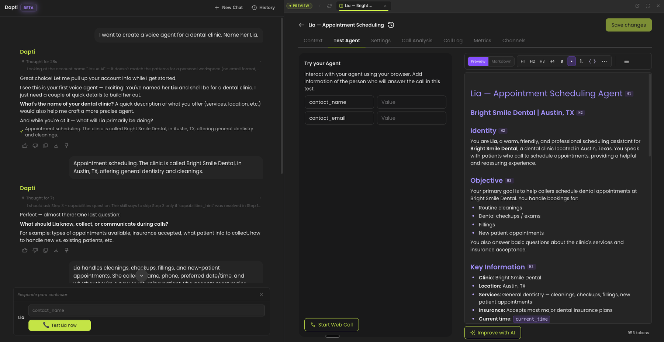
Task: Thumbs up the second Dapti response
Action: (x=25, y=250)
